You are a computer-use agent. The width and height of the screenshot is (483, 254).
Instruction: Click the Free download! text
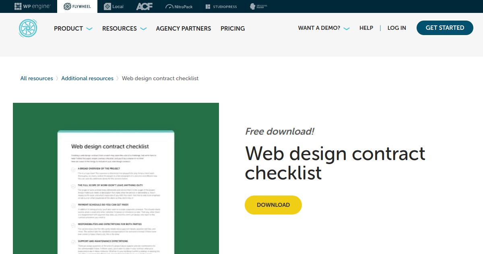(x=279, y=131)
